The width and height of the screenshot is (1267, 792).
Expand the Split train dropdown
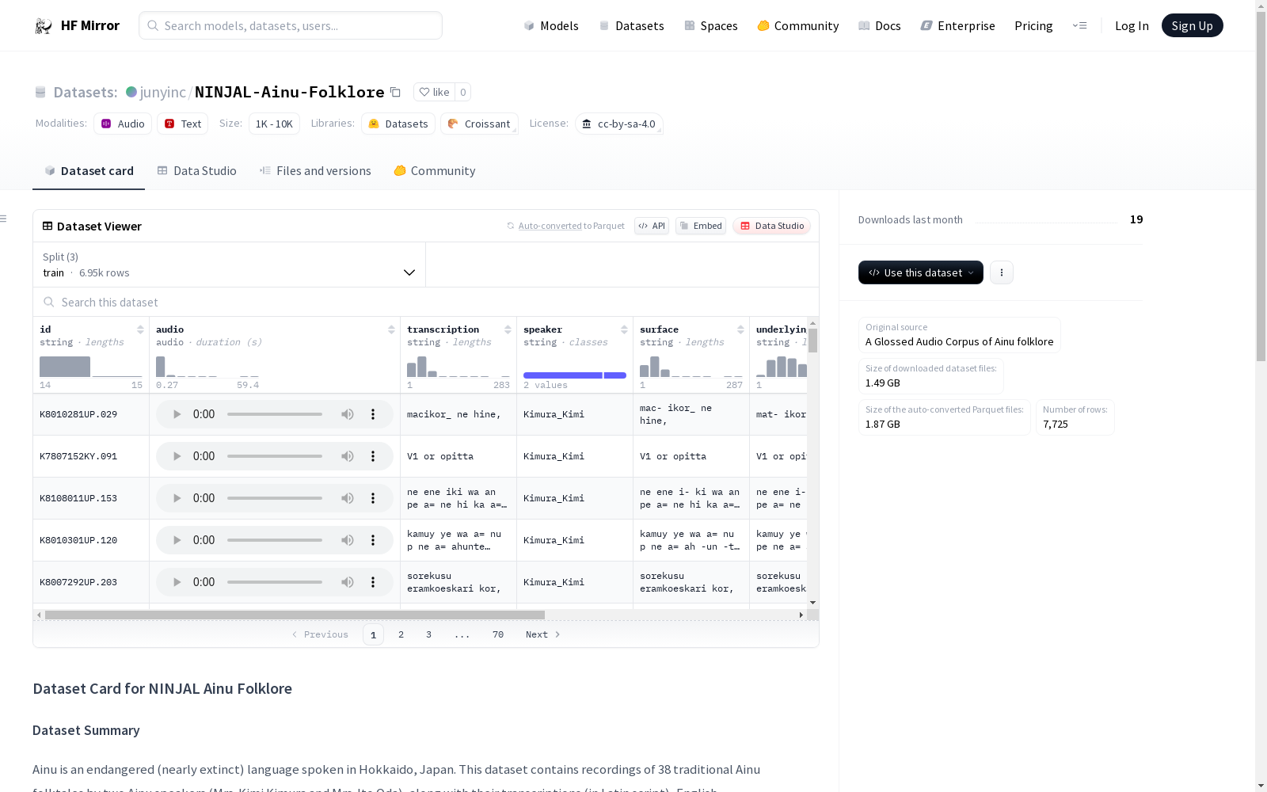(230, 265)
